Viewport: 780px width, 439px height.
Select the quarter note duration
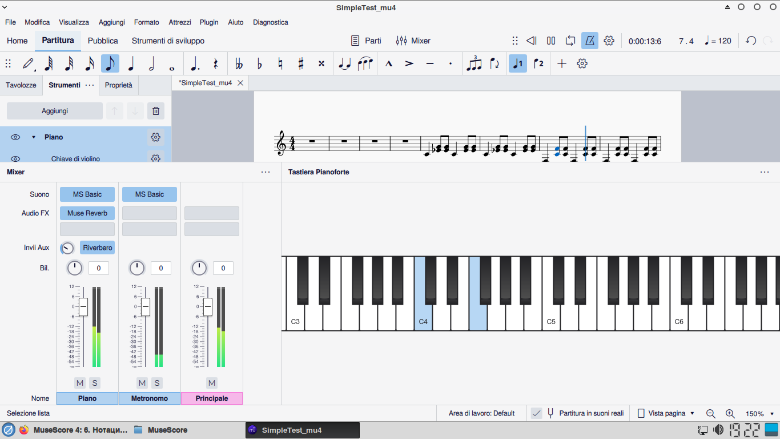click(131, 63)
